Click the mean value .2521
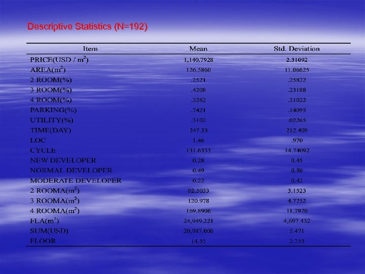The width and height of the screenshot is (365, 274). click(198, 80)
